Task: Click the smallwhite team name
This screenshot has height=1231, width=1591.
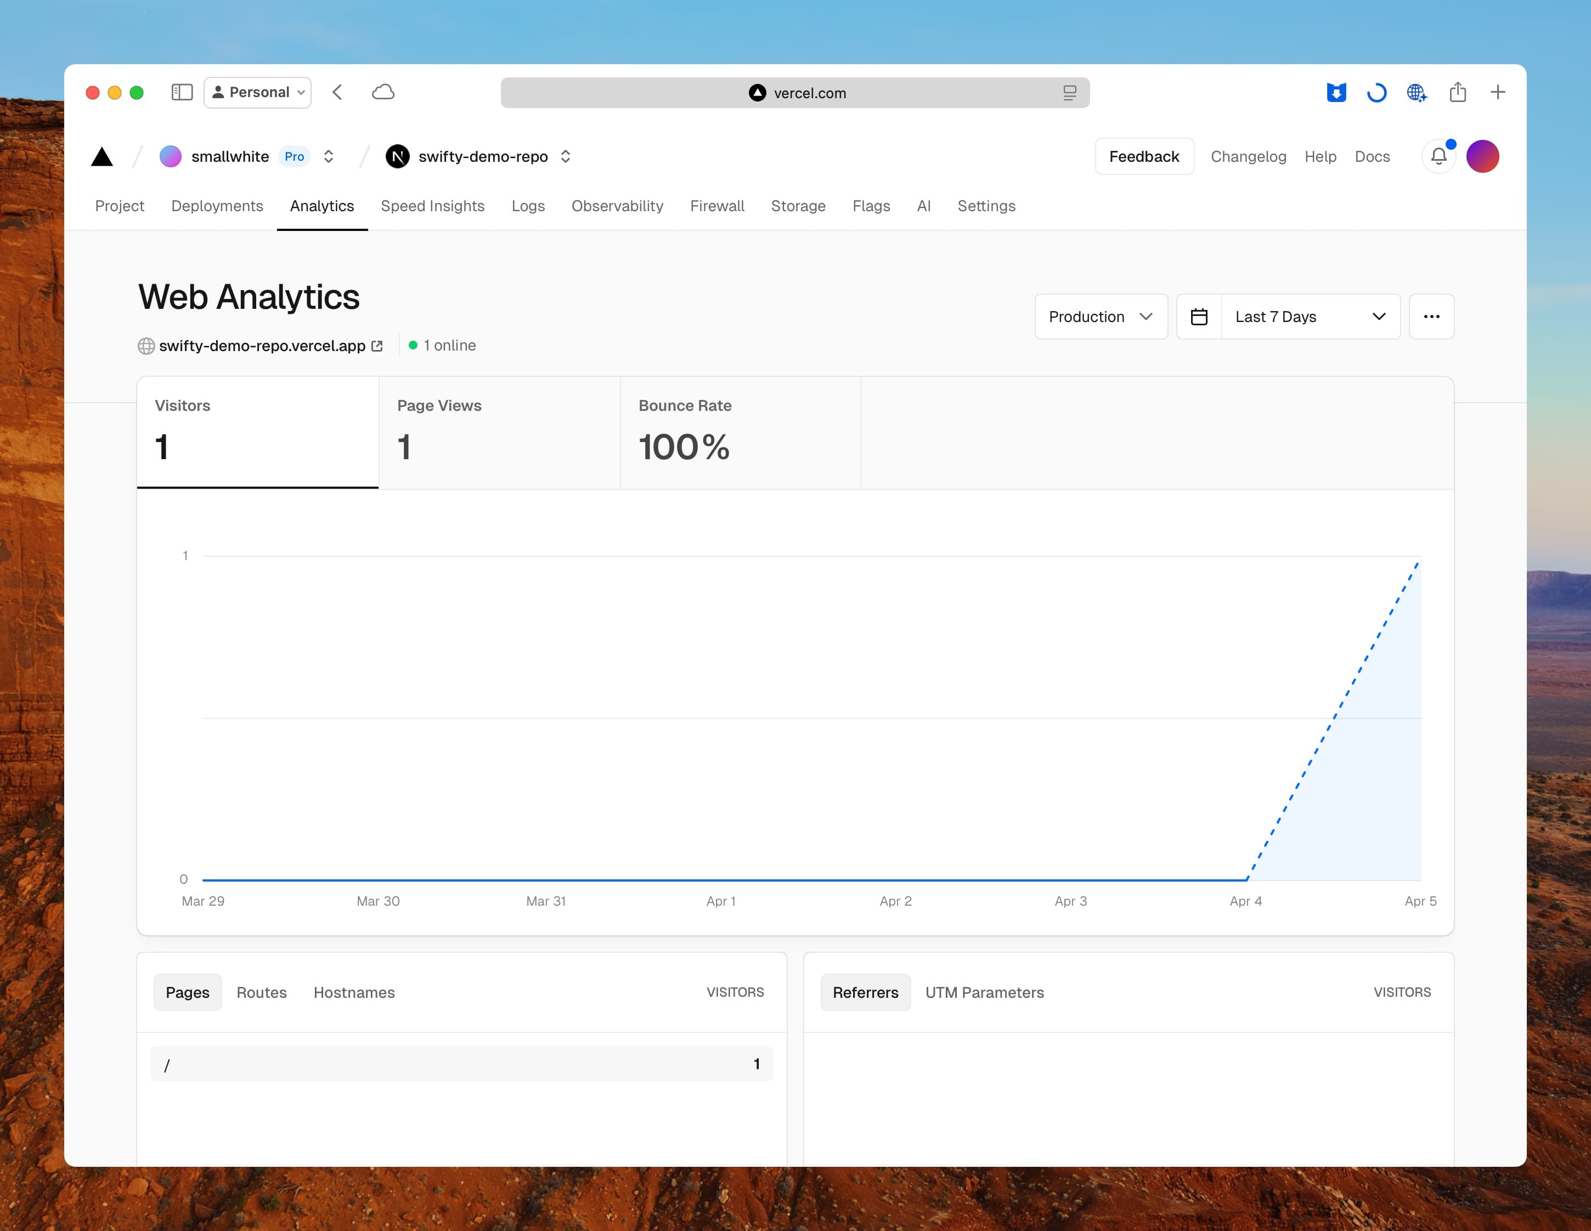Action: click(230, 156)
